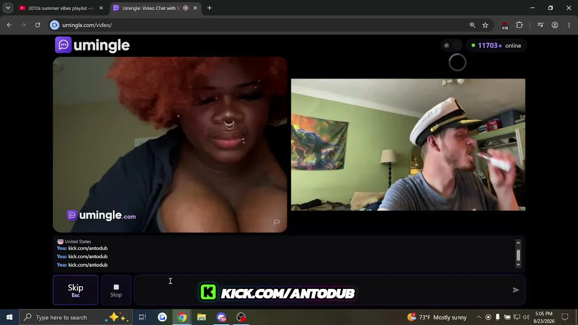Image resolution: width=578 pixels, height=325 pixels.
Task: Open the page zoom control
Action: click(x=472, y=25)
